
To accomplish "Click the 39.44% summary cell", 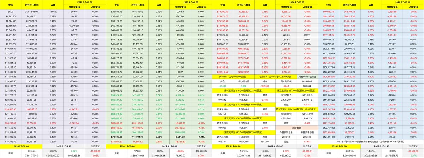I will [32, 151].
